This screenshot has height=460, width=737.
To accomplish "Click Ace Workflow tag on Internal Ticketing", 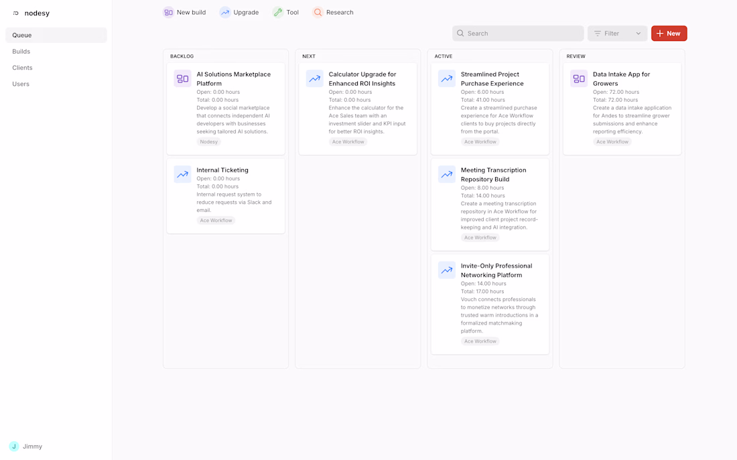I will (x=216, y=220).
